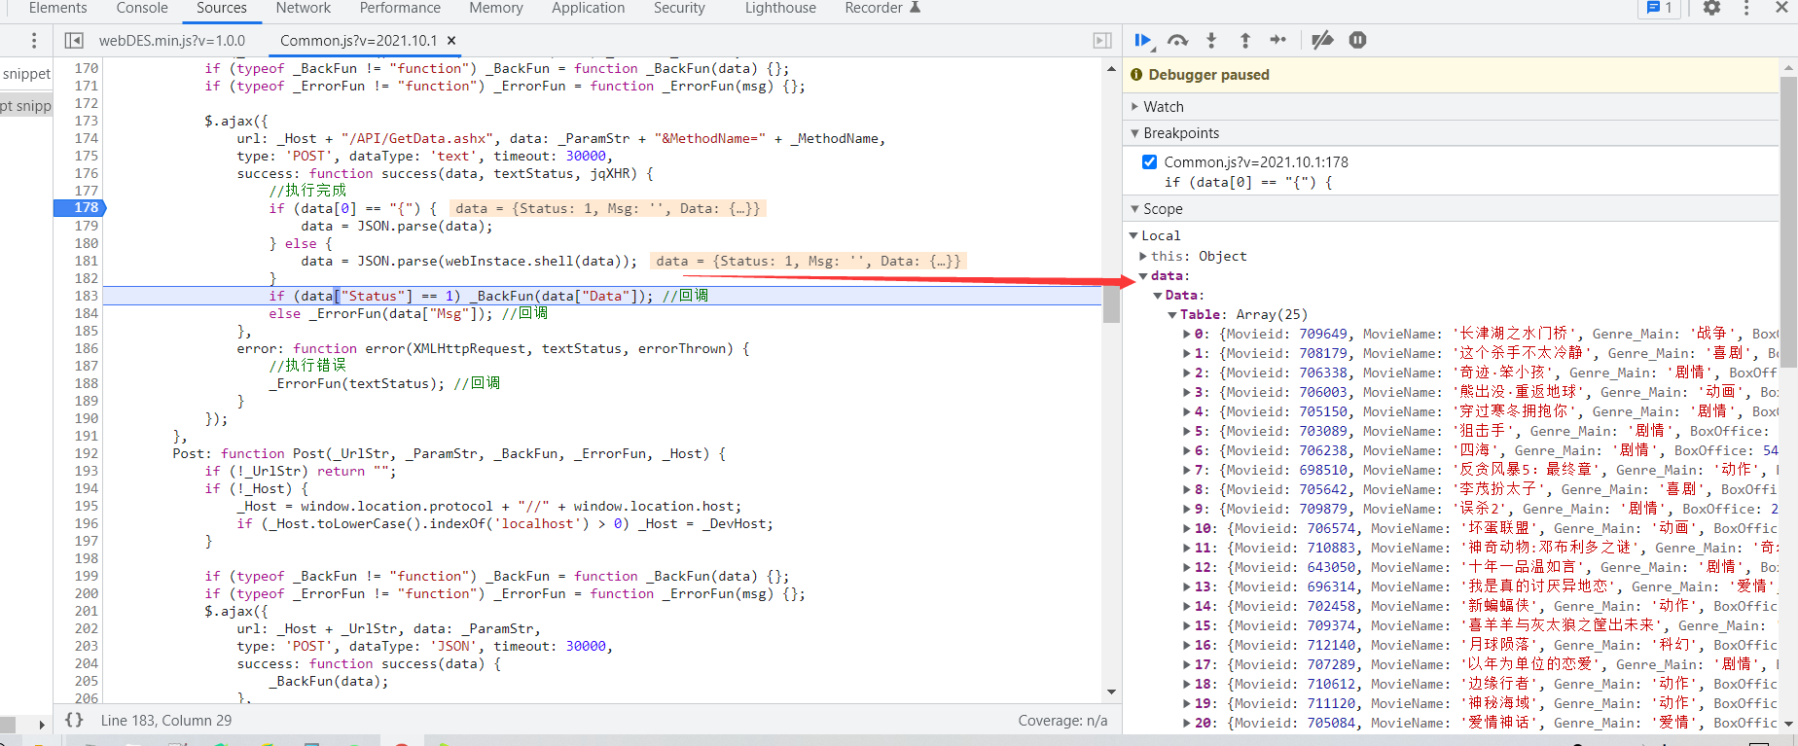This screenshot has height=746, width=1798.
Task: Select the Common.js?v=2021.10.1 file tab
Action: pyautogui.click(x=359, y=41)
